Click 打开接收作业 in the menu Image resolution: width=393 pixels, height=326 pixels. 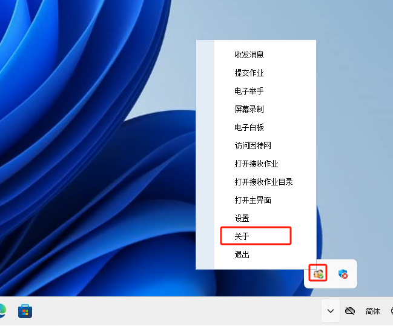[x=256, y=164]
